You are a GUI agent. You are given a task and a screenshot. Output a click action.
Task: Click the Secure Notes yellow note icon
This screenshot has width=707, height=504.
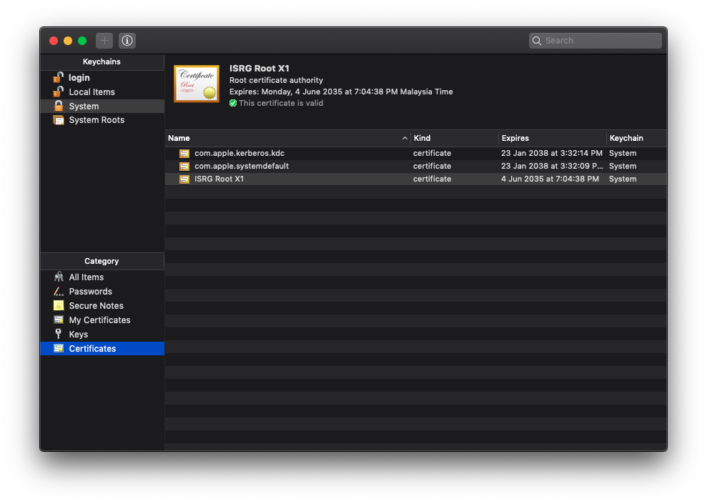click(x=59, y=305)
